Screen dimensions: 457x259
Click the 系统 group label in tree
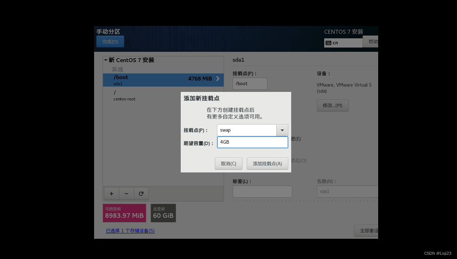point(118,70)
